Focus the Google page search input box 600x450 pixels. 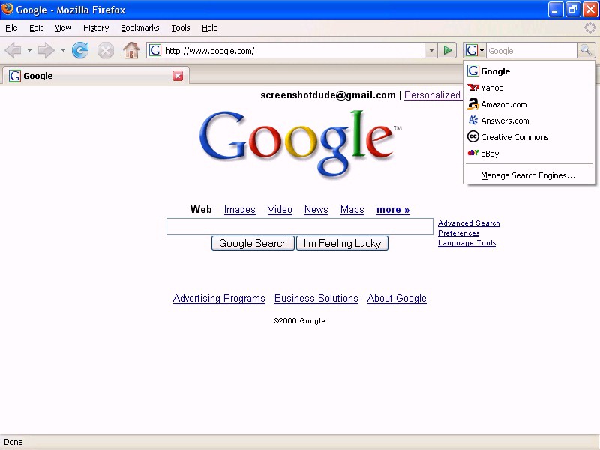point(299,226)
